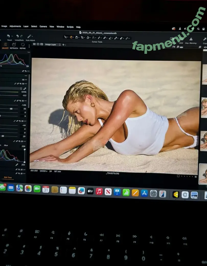
Task: Select the Crop cursor tool
Action: click(82, 37)
